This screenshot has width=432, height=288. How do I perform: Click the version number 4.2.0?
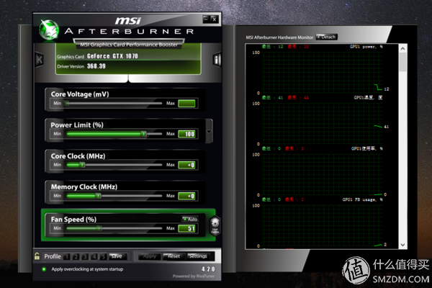pos(208,269)
